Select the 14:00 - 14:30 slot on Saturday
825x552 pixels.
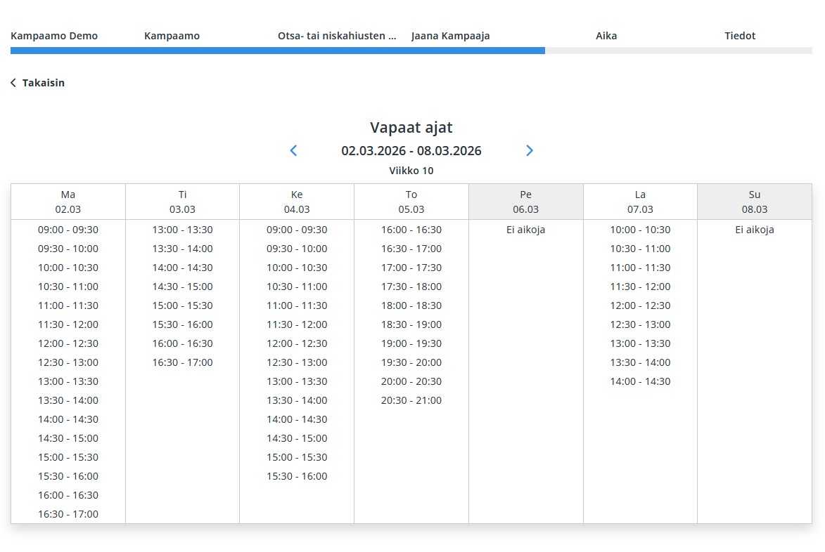pyautogui.click(x=640, y=381)
